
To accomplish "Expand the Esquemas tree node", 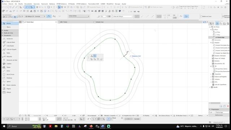I will [211, 74].
